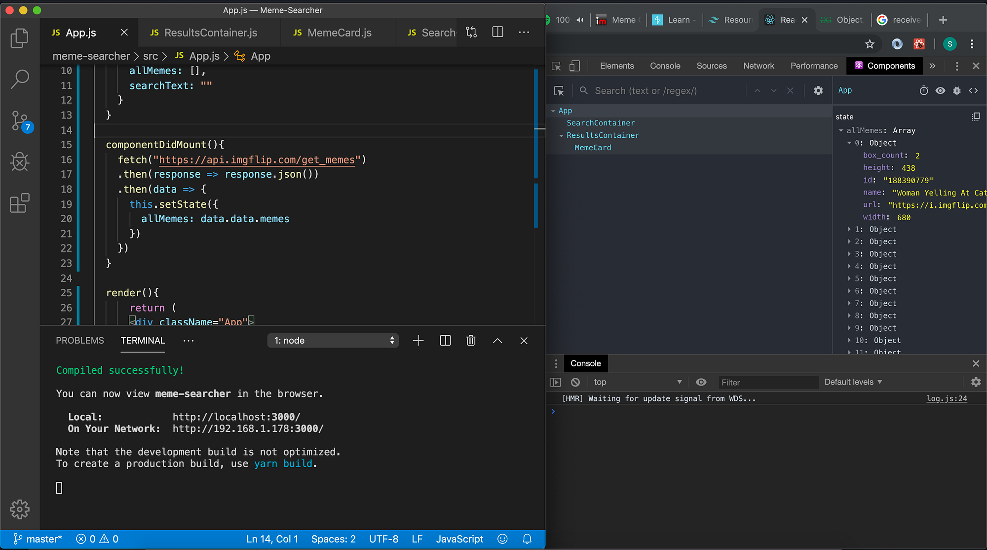Kill terminal with the trash icon
This screenshot has width=987, height=550.
471,341
